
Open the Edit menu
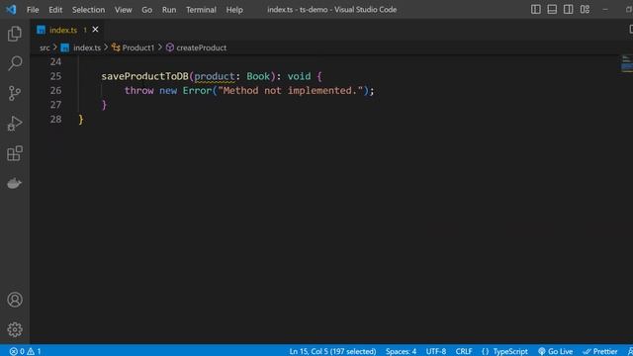55,10
